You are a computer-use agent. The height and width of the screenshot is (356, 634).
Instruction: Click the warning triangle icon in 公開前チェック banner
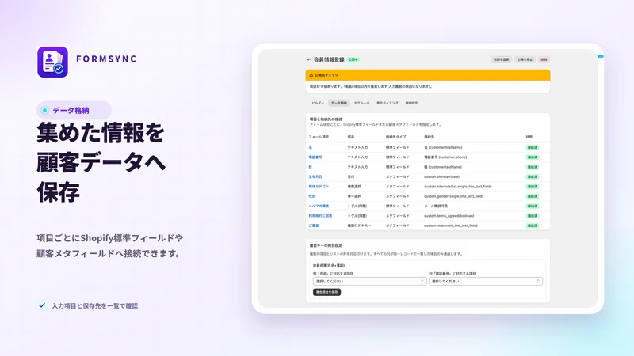pyautogui.click(x=311, y=75)
